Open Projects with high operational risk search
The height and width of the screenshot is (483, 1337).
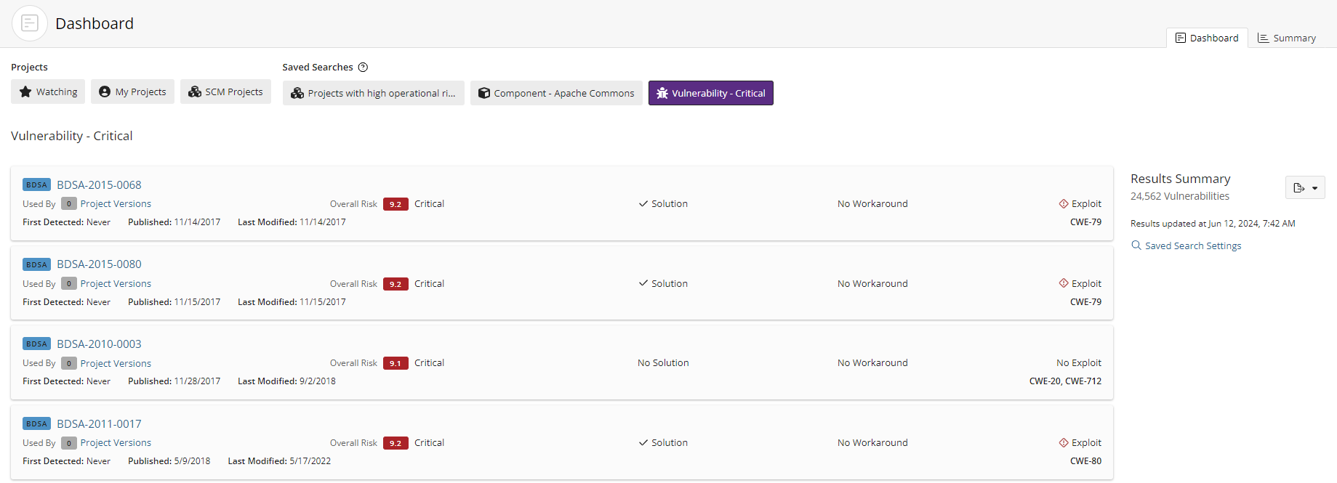[373, 94]
